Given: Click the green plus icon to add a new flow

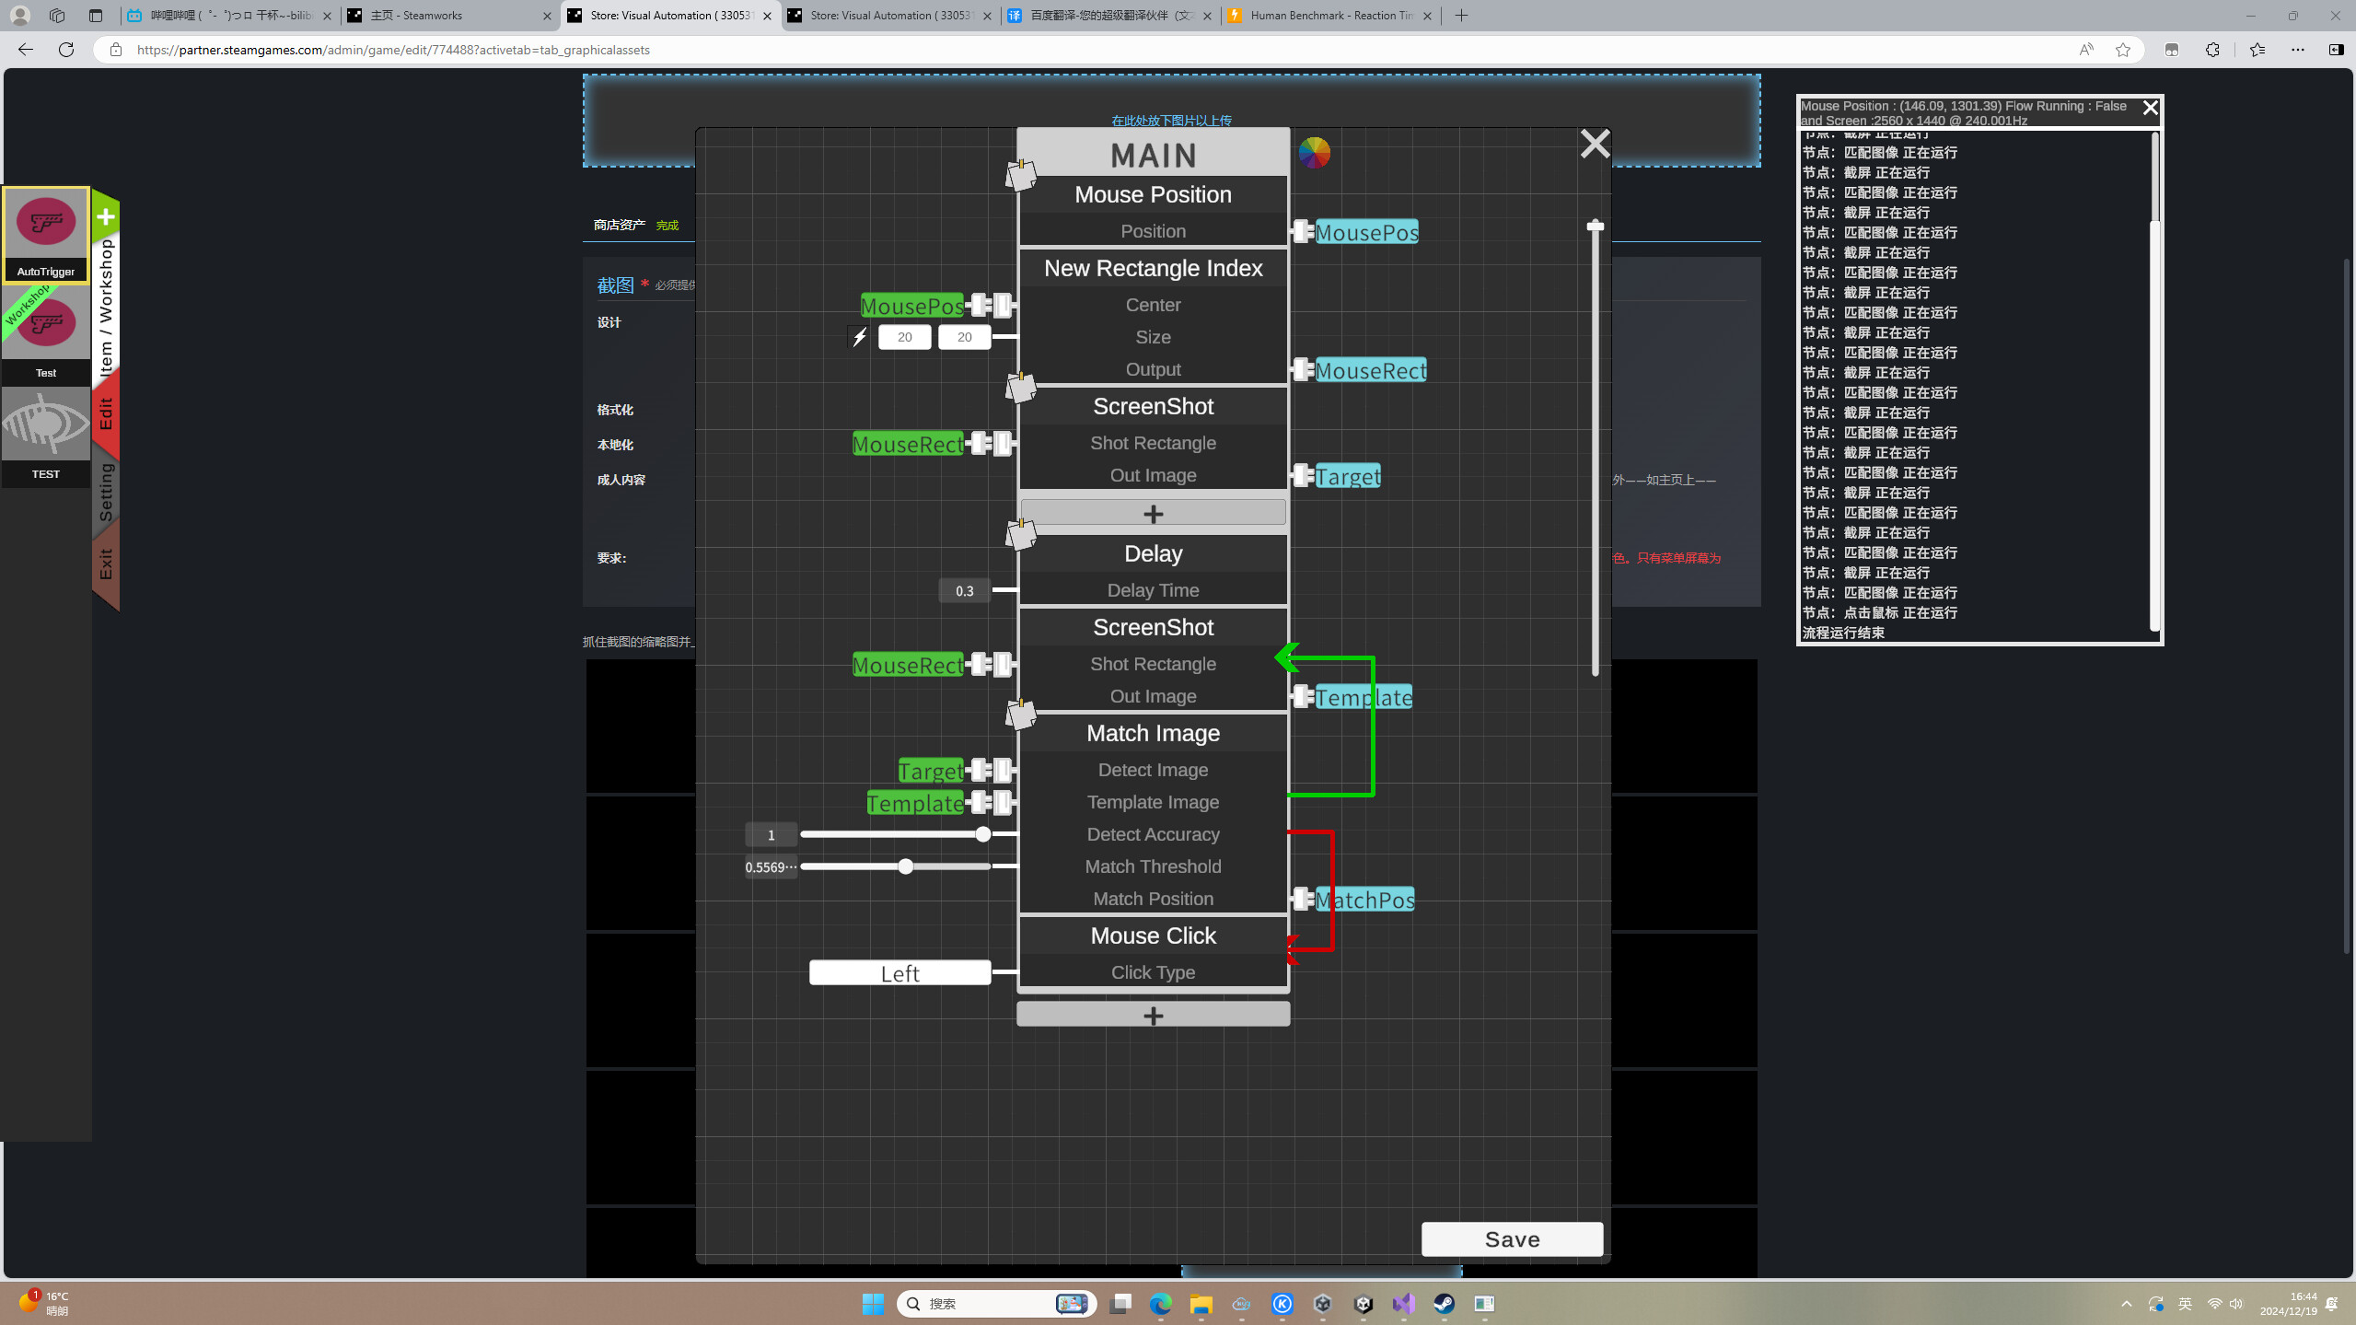Looking at the screenshot, I should point(105,216).
